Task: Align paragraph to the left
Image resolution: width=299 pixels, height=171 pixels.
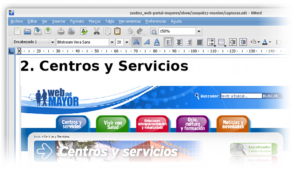Action: click(x=169, y=42)
